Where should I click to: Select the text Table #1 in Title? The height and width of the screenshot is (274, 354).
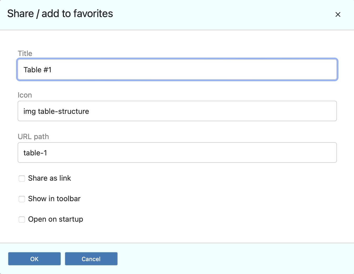pyautogui.click(x=38, y=70)
